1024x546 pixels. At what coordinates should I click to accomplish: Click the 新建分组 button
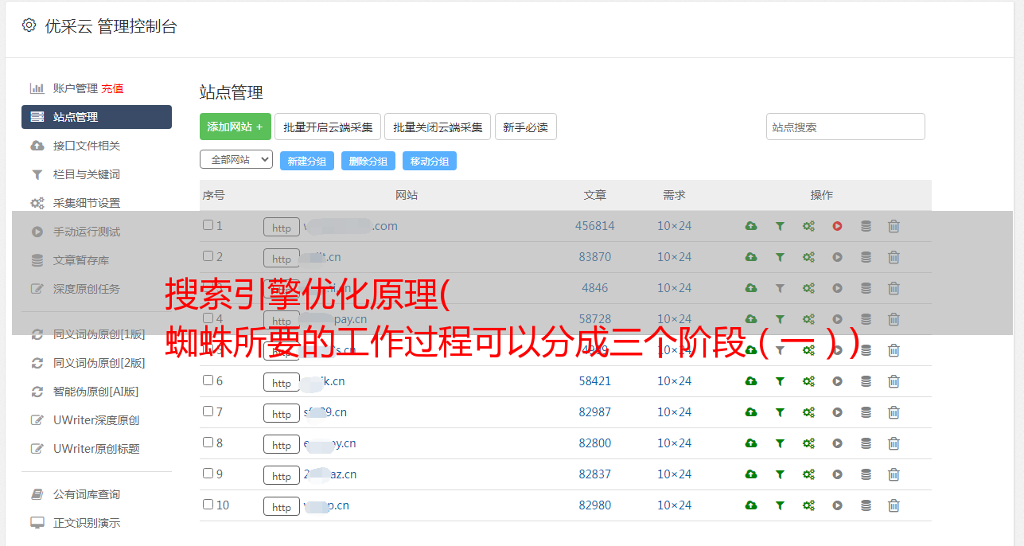(x=307, y=161)
